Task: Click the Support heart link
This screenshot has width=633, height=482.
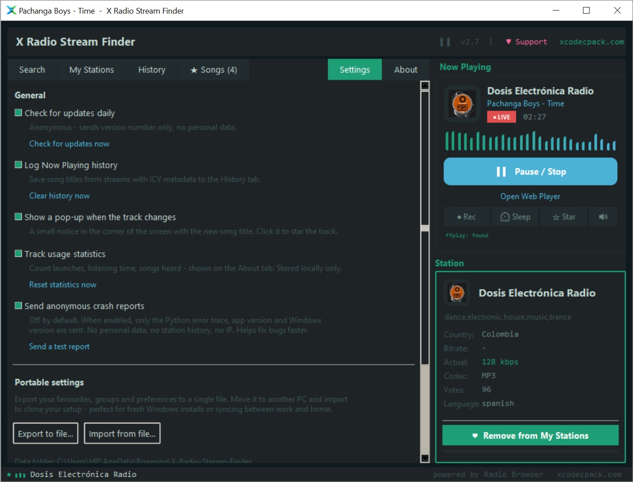Action: [526, 42]
